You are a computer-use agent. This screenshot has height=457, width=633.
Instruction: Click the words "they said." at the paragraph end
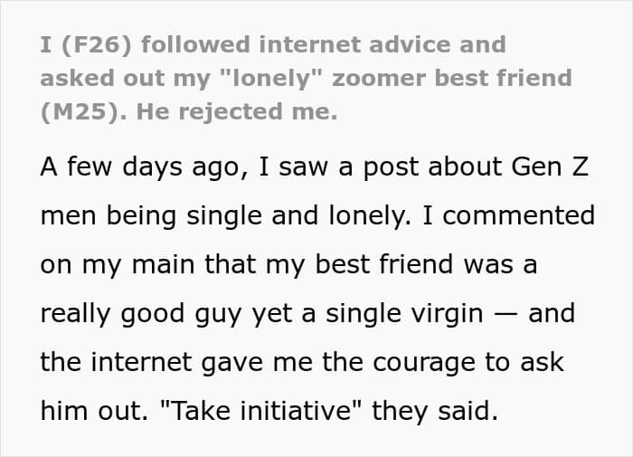(x=435, y=411)
